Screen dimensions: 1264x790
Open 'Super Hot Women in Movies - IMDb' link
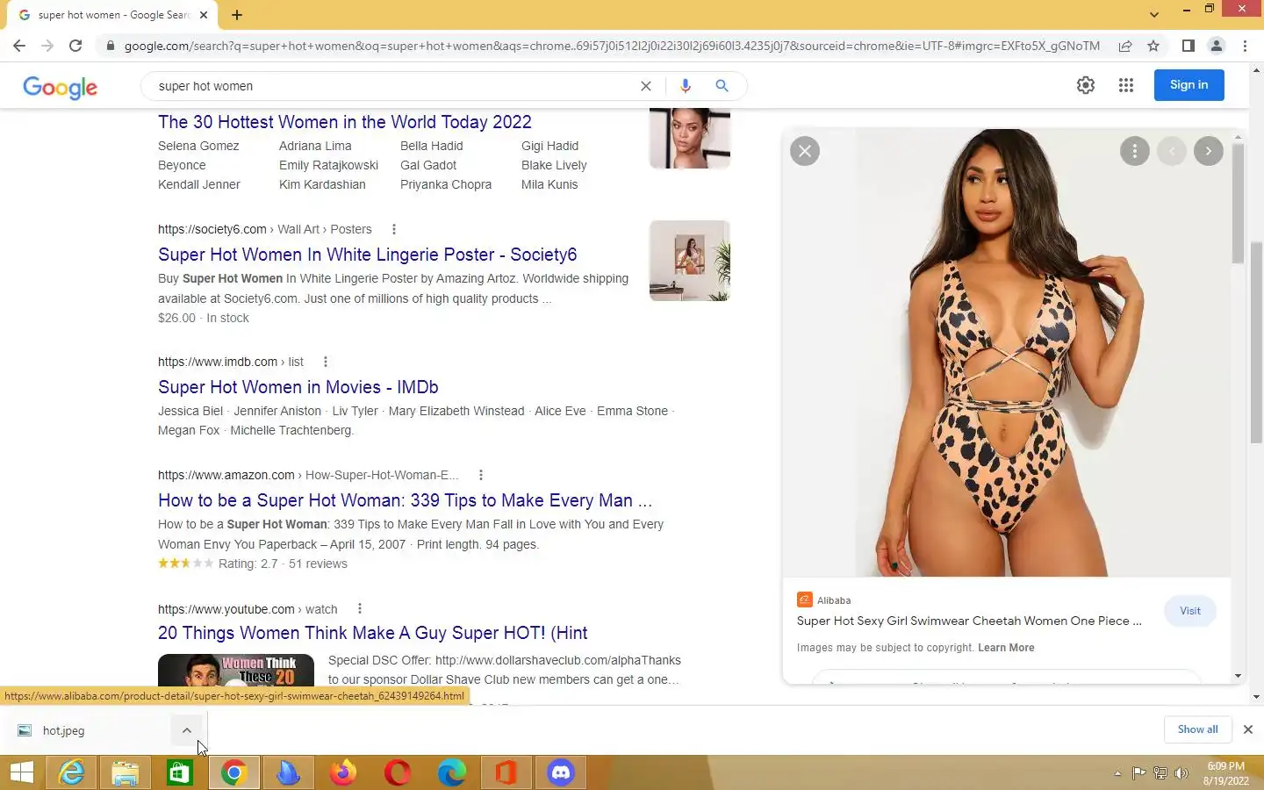click(x=298, y=387)
